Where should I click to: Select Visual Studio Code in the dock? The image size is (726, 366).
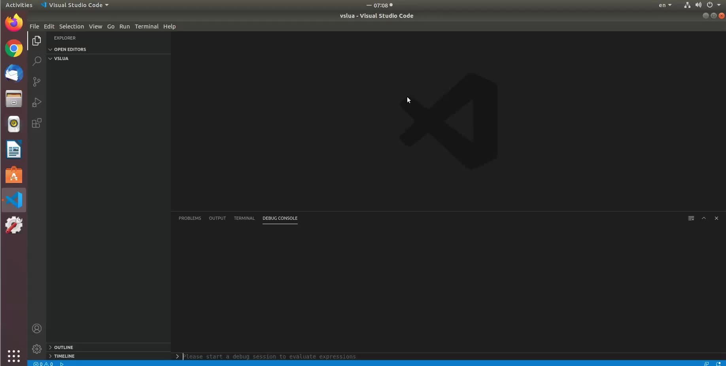[14, 200]
